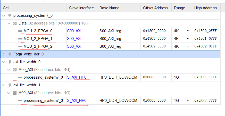Select the axi_lite_wrddr_0 row
Image resolution: width=225 pixels, height=116 pixels.
coord(111,62)
